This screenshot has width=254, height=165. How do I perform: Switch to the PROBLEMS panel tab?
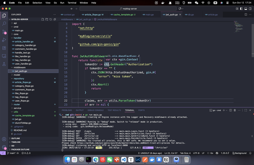[67, 110]
